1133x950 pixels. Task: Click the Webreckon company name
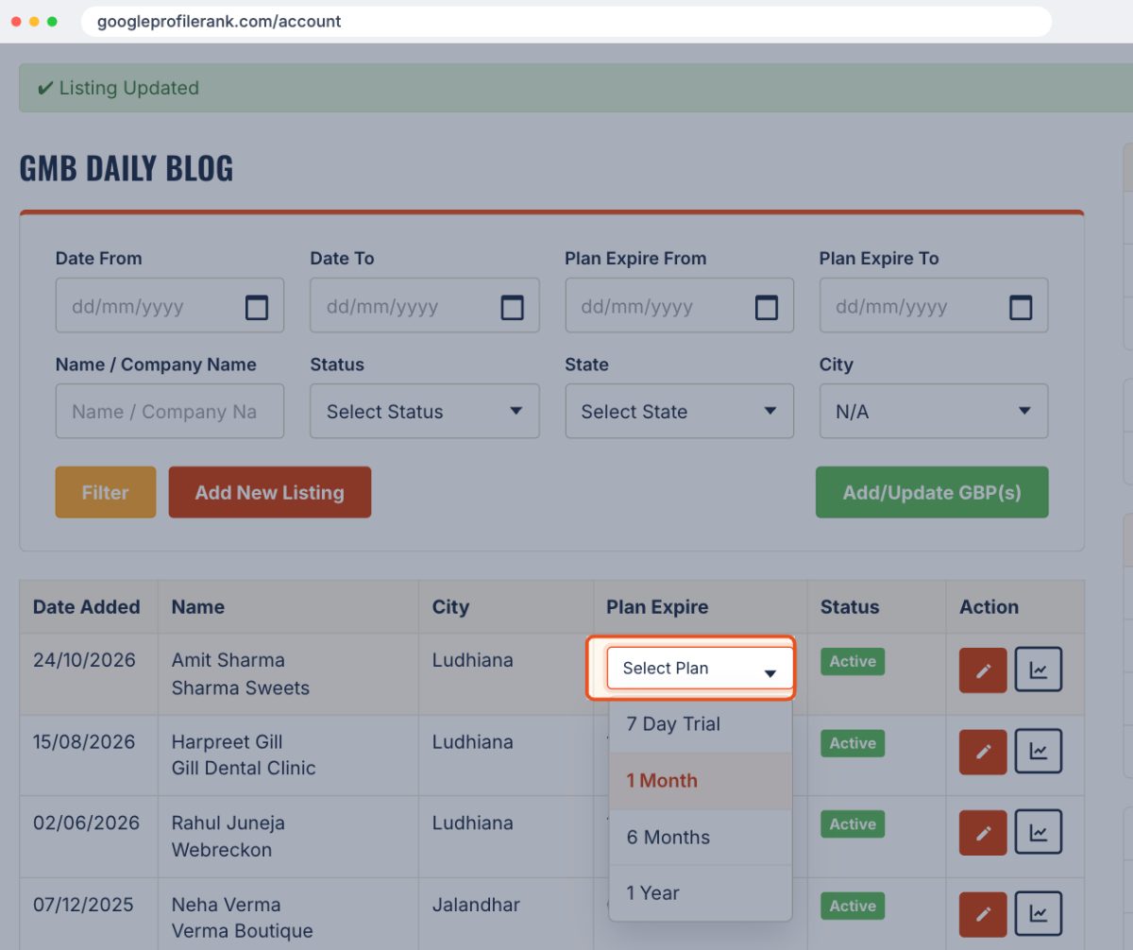222,850
